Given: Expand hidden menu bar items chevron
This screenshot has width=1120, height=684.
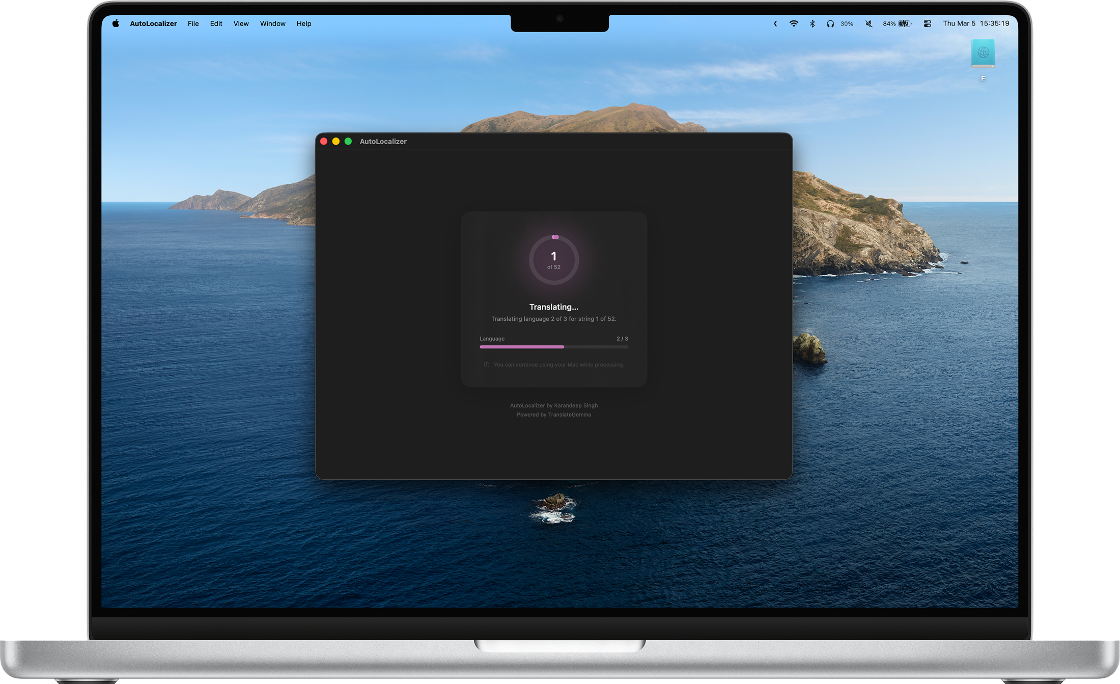Looking at the screenshot, I should pos(775,23).
